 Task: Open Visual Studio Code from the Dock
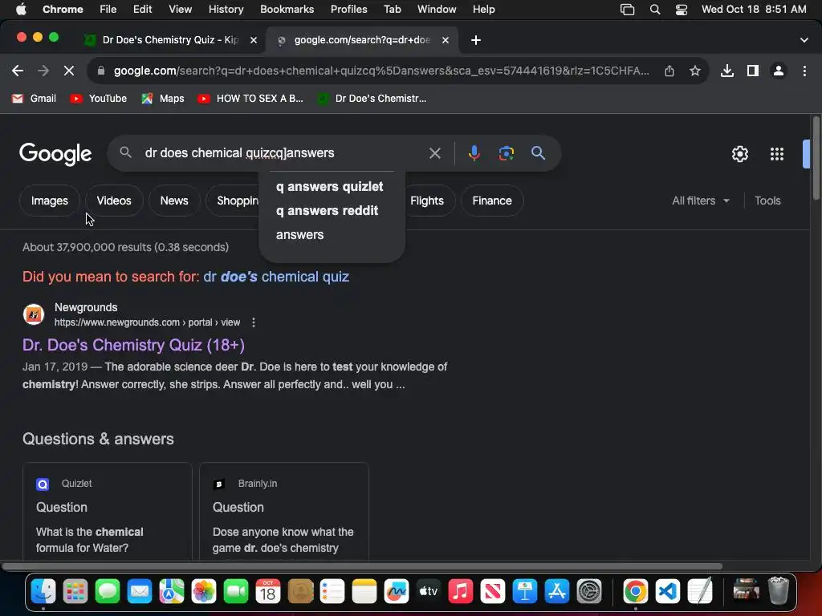[667, 592]
